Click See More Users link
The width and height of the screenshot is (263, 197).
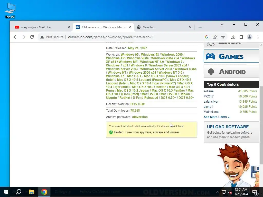(217, 117)
